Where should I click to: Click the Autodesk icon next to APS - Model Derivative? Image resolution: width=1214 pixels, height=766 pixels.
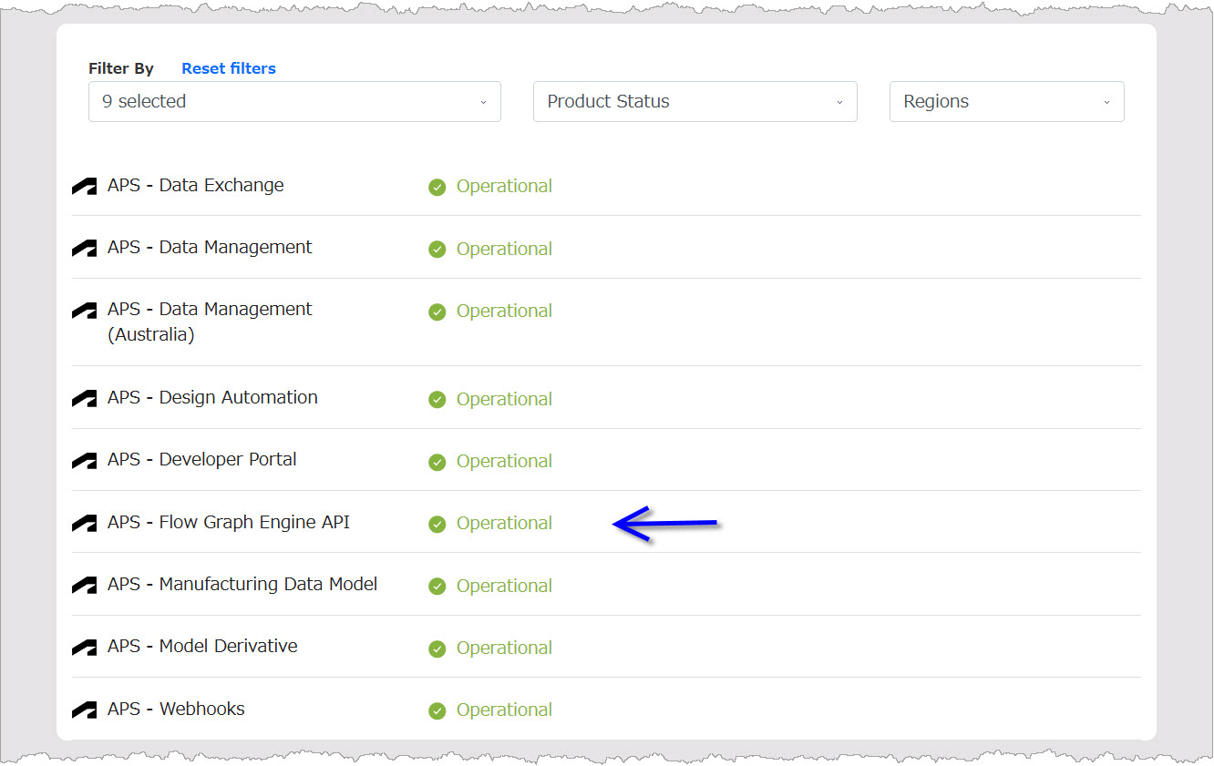pyautogui.click(x=84, y=647)
